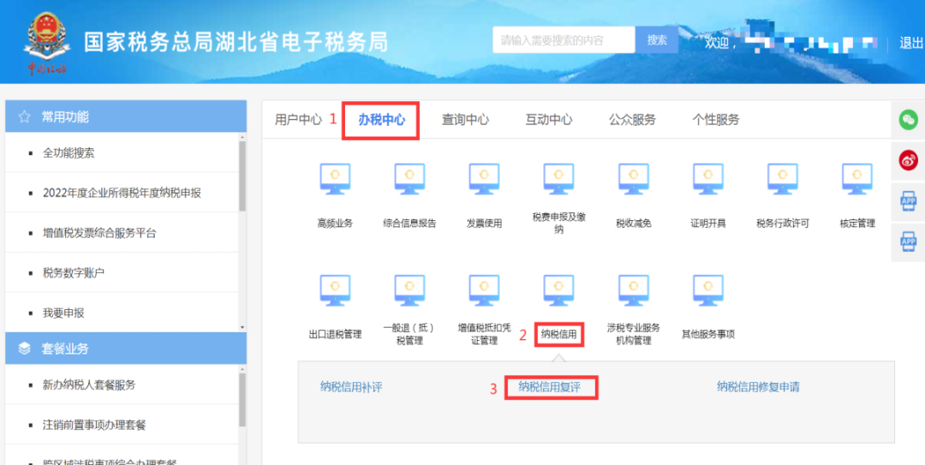
Task: Focus the search input field
Action: 564,40
